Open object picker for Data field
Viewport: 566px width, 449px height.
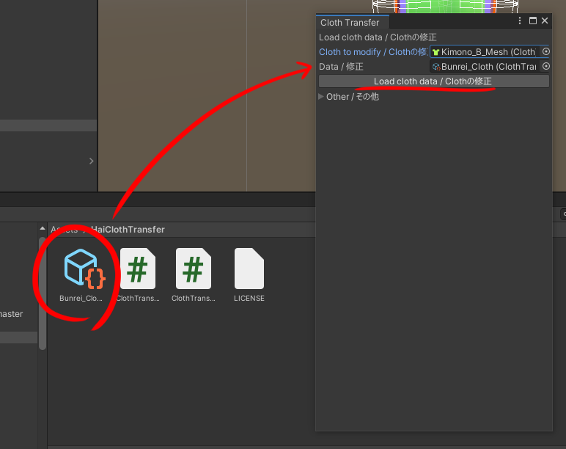point(545,66)
